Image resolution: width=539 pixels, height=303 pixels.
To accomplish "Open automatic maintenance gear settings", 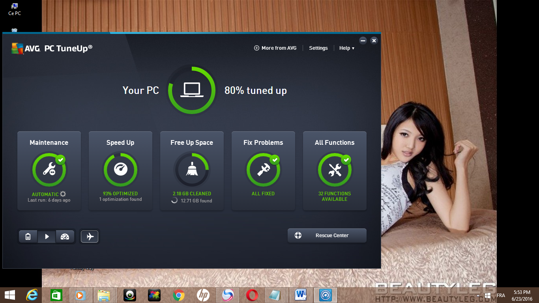I will [63, 194].
